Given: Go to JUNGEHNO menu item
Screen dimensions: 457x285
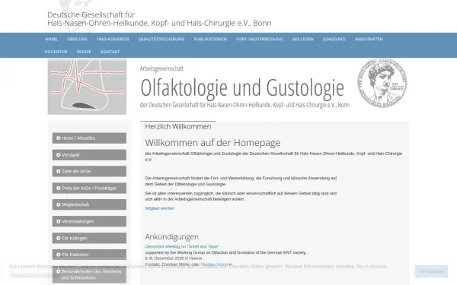Looking at the screenshot, I should click(x=334, y=39).
